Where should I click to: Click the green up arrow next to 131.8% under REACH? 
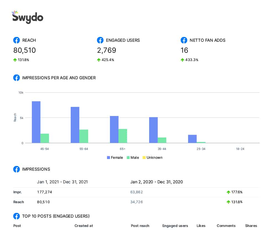tap(15, 60)
